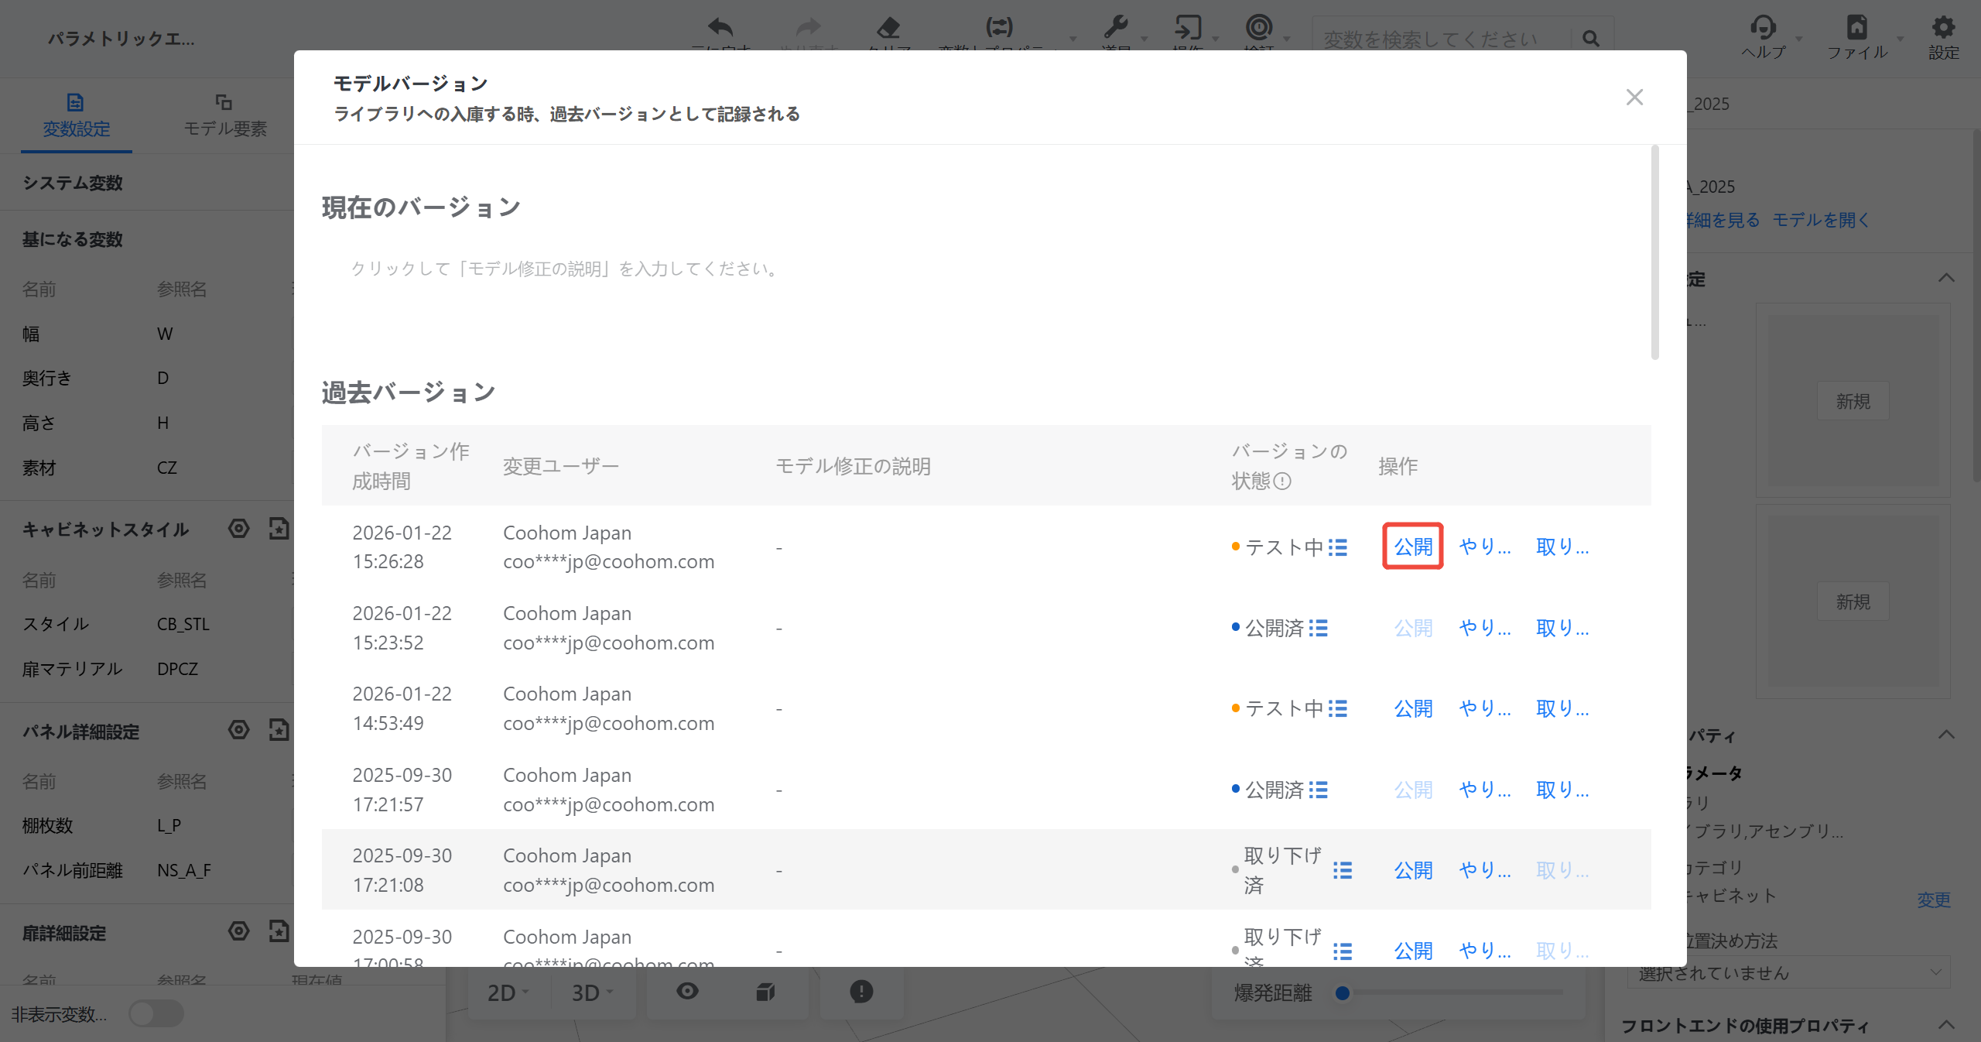1981x1042 pixels.
Task: Click 公開 for the 17:21:08 withdrawn version
Action: click(x=1413, y=870)
